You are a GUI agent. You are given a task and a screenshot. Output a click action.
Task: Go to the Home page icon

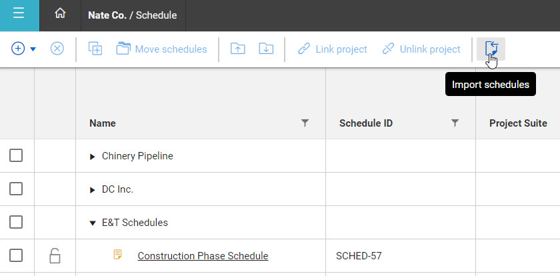60,14
